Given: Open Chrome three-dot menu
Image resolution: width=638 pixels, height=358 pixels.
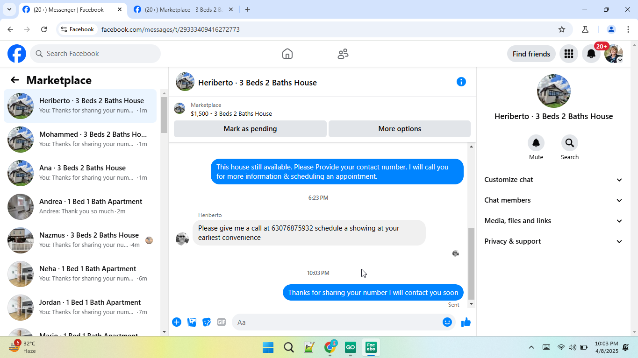Looking at the screenshot, I should 628,29.
